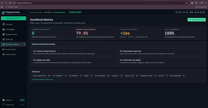Click the Threshold Console shield logo

3,13
